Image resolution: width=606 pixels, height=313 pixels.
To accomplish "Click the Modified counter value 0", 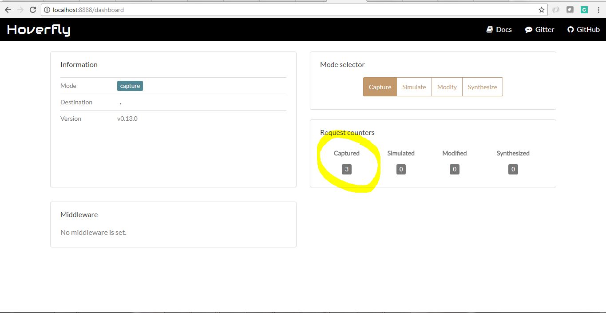I will coord(455,169).
